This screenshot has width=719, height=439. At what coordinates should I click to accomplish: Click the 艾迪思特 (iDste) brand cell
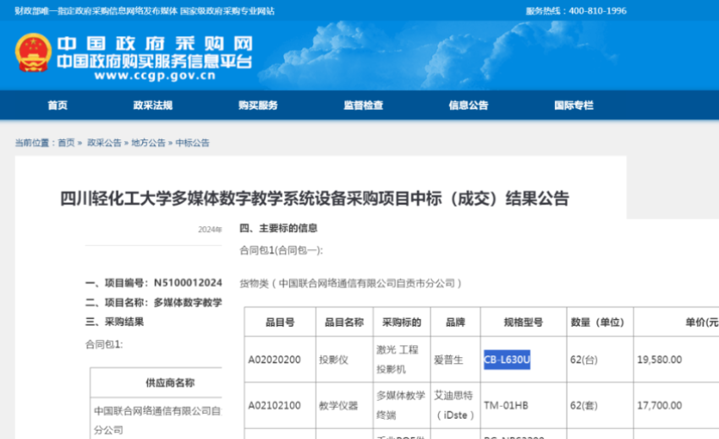(454, 405)
